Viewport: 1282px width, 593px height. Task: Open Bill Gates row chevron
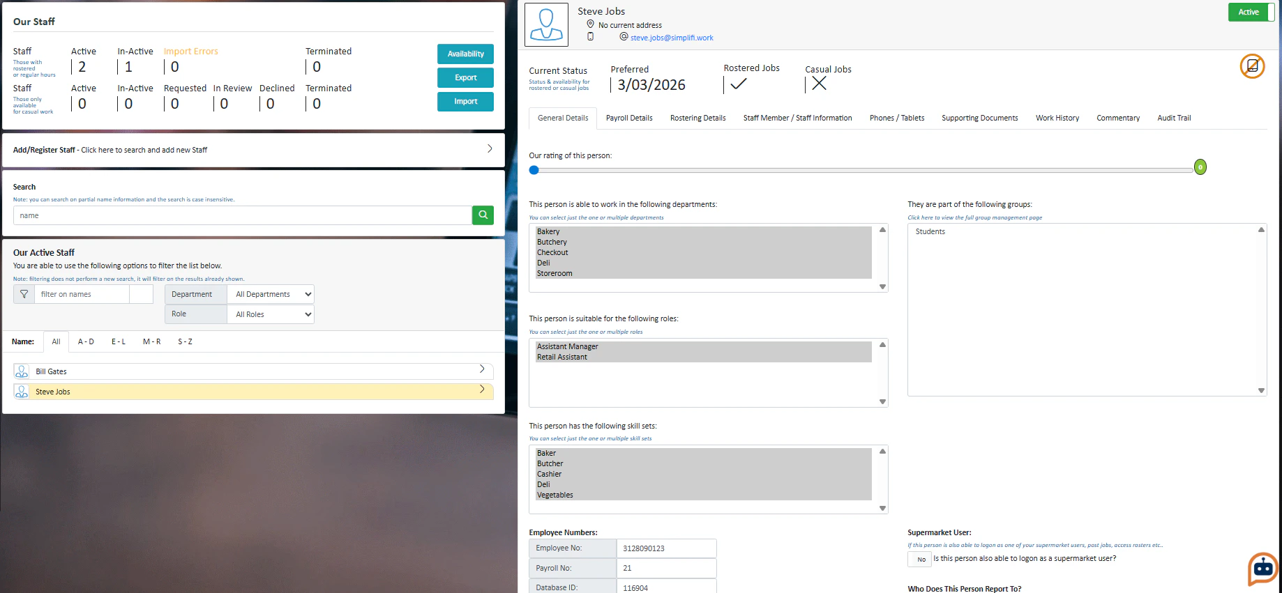[x=482, y=369]
